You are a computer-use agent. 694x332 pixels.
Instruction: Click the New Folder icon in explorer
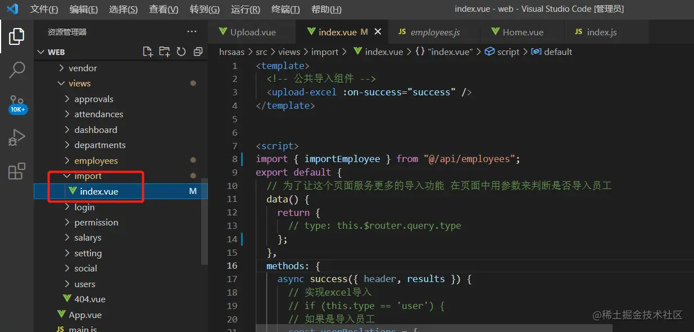click(x=164, y=52)
